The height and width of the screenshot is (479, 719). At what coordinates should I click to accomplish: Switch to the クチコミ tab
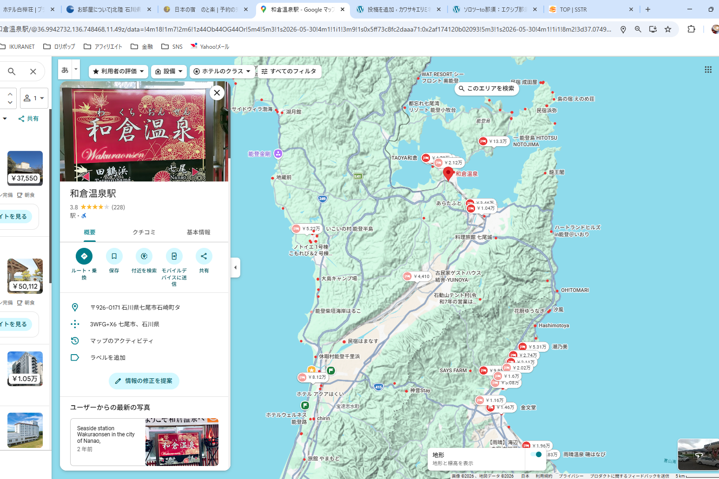[144, 233]
